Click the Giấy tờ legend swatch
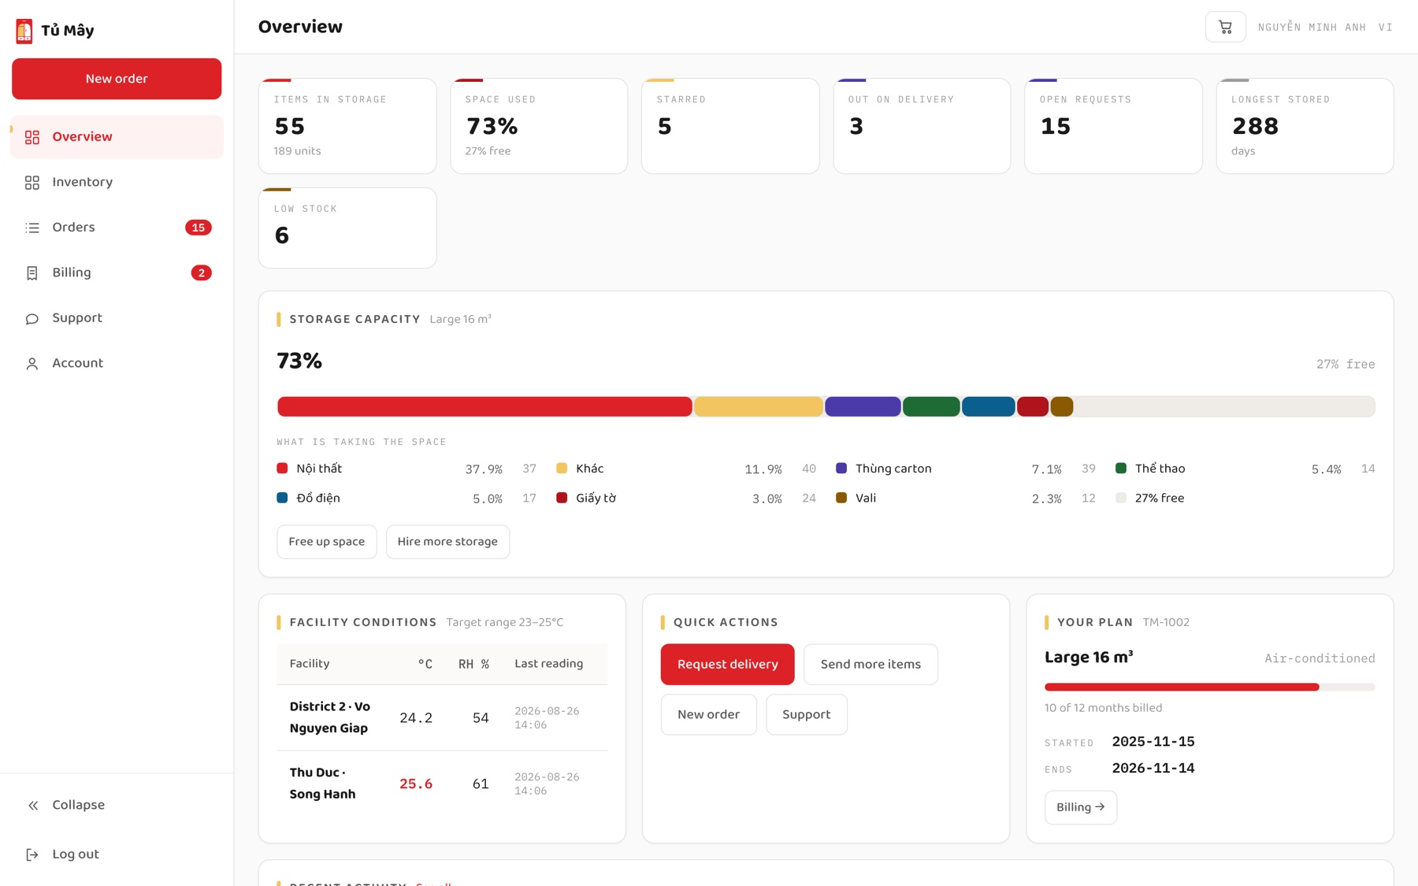 [562, 498]
